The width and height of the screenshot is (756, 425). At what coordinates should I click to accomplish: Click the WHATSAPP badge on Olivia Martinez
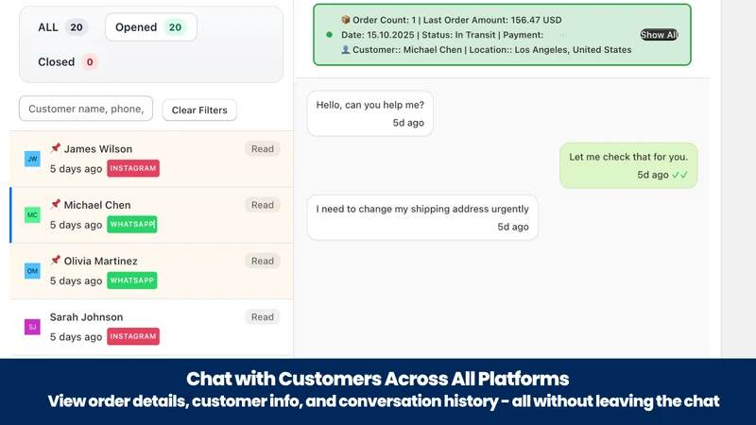click(x=132, y=280)
